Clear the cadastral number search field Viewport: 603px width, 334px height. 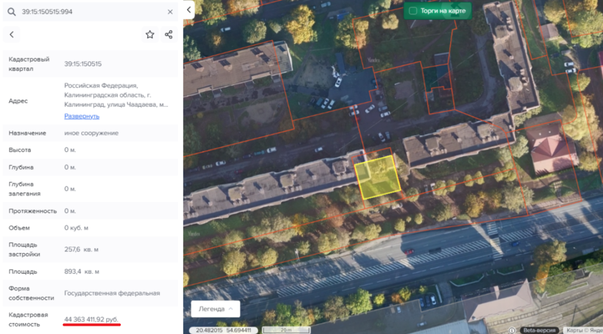(x=170, y=12)
